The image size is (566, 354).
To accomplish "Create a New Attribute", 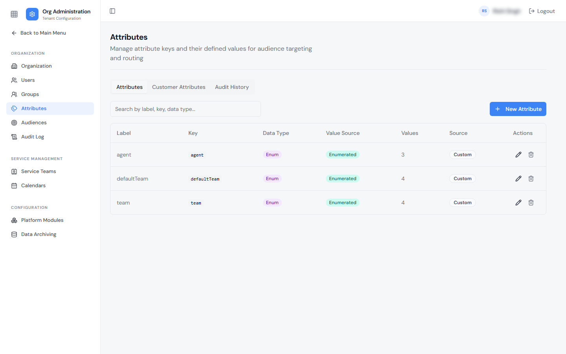I will [x=518, y=109].
